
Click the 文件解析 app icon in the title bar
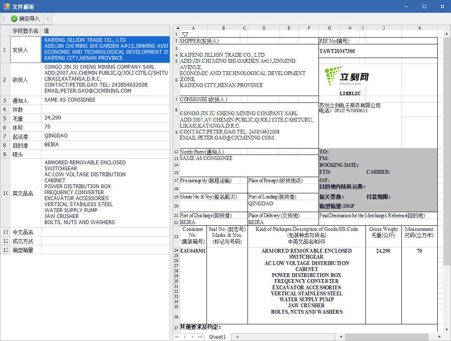point(6,6)
